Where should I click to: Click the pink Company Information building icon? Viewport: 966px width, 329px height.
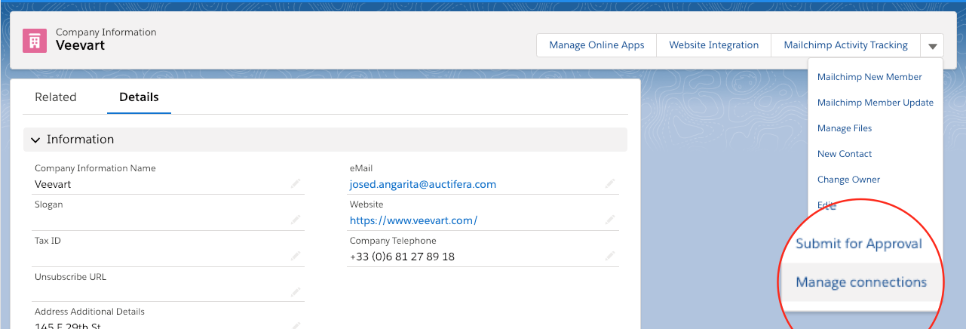35,40
